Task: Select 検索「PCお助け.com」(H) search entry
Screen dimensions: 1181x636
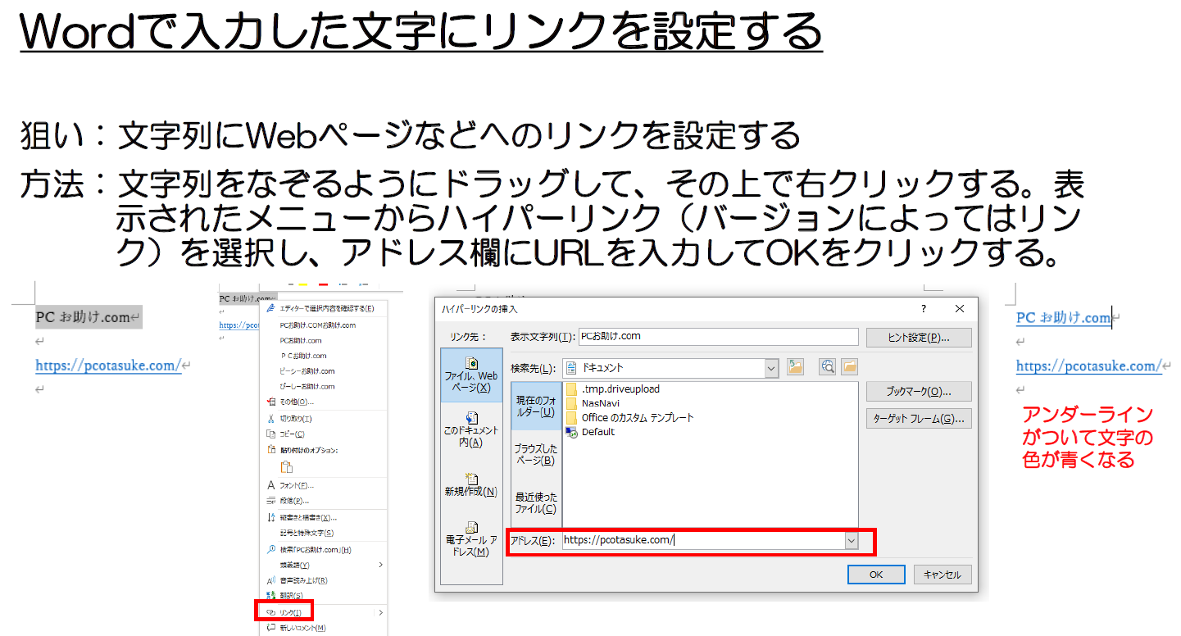Action: (x=316, y=549)
